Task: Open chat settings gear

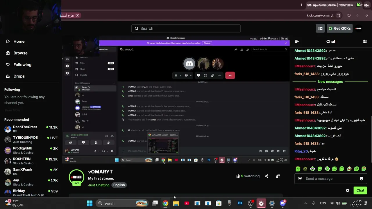Action: [347, 190]
